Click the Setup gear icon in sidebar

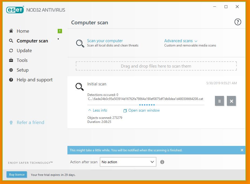click(x=11, y=70)
